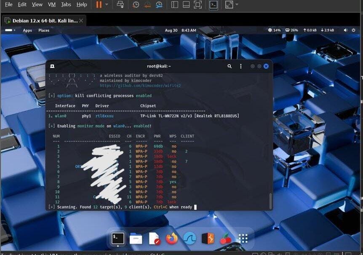Pause the virtual machine with pause button

(x=99, y=5)
